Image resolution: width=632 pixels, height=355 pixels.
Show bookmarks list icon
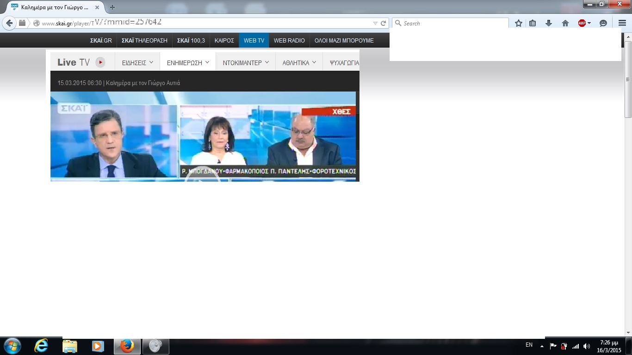[533, 23]
